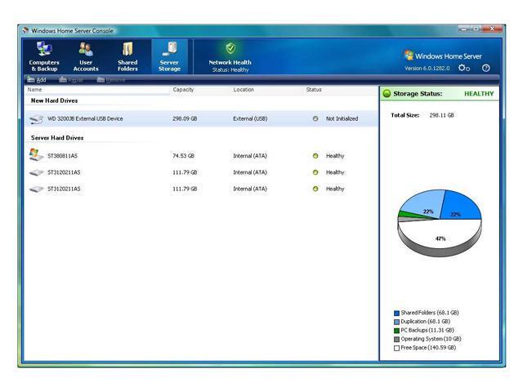The height and width of the screenshot is (392, 523).
Task: Click the 74.53 GB capacity value
Action: coord(183,156)
